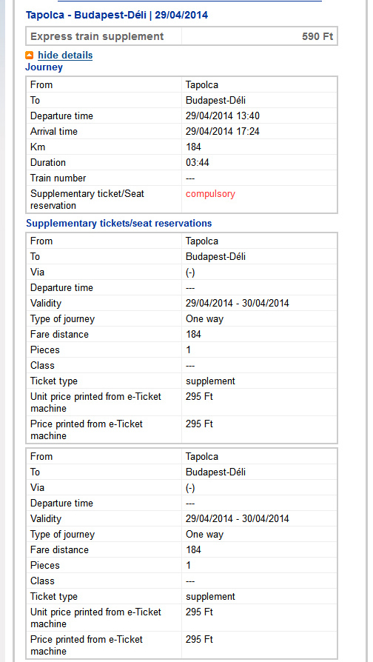
Task: Click the 03:44 duration value
Action: pyautogui.click(x=198, y=163)
